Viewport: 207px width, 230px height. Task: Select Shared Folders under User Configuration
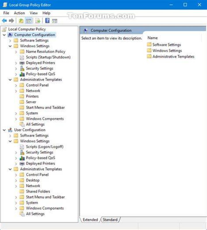[38, 191]
